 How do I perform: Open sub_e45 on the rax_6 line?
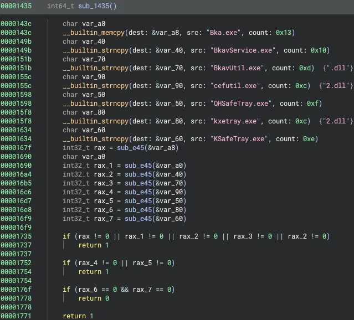[x=138, y=210]
